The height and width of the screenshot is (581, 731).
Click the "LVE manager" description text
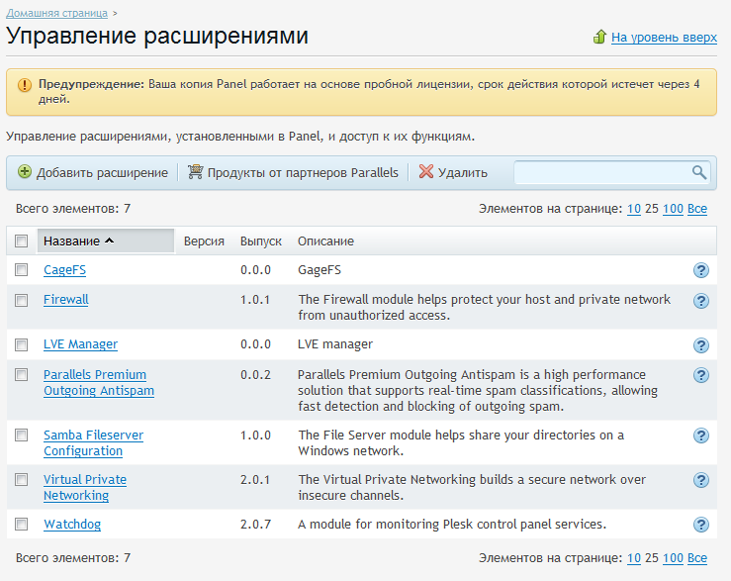pyautogui.click(x=335, y=344)
